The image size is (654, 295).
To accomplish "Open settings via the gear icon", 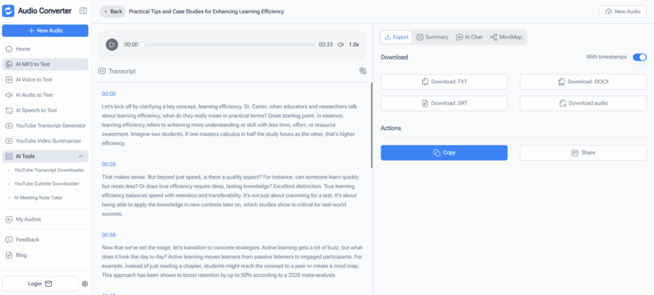I will (x=84, y=284).
